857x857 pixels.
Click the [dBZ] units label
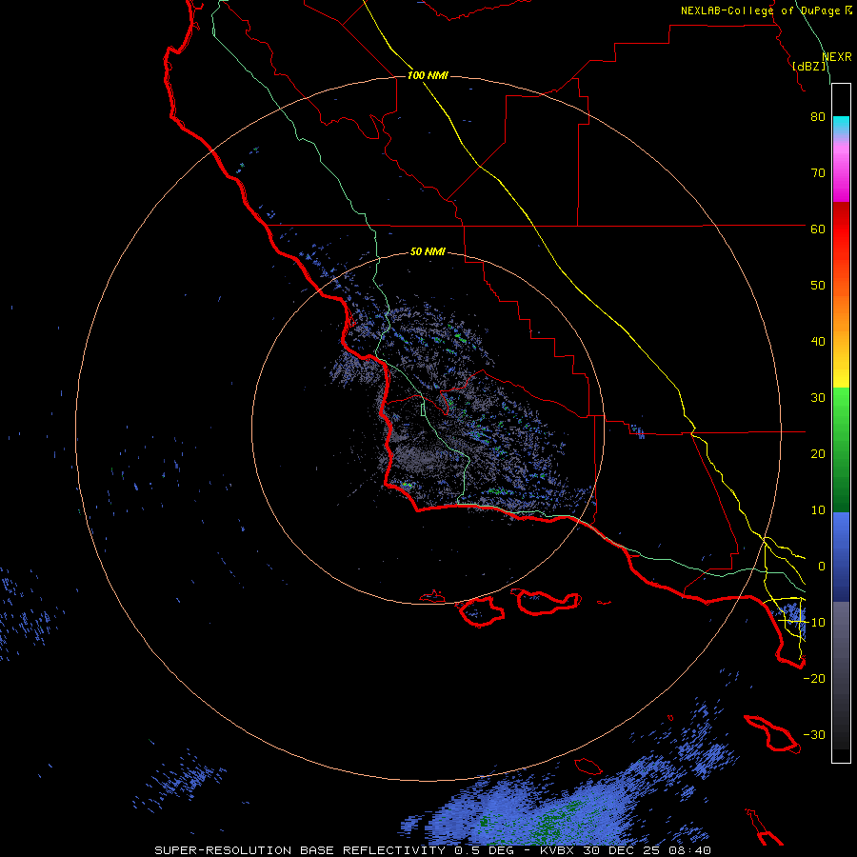808,66
